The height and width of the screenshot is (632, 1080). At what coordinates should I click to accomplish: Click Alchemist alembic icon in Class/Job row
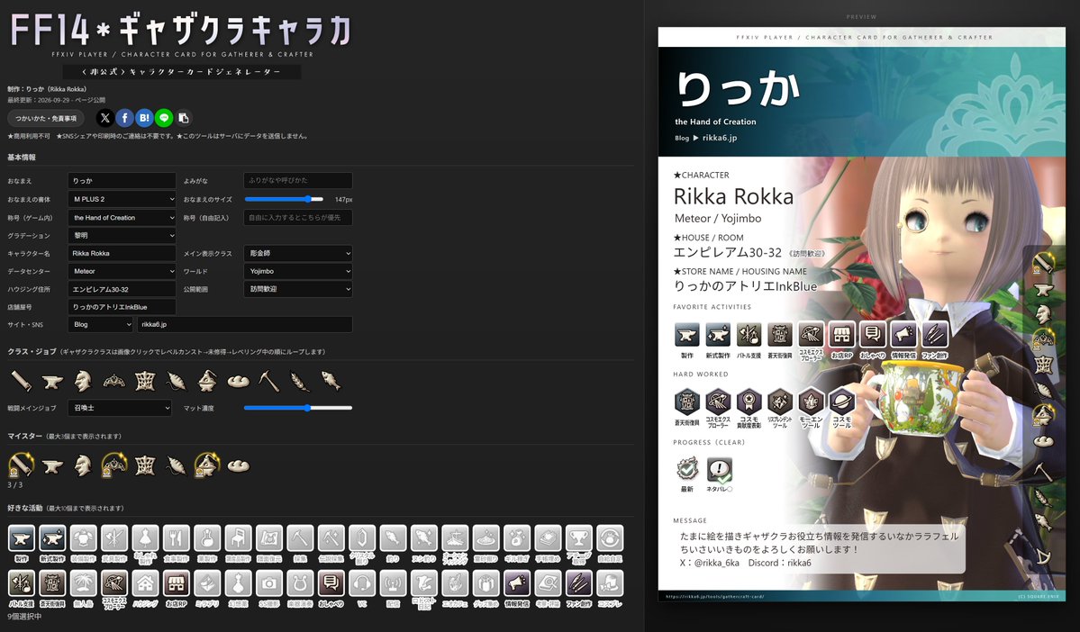pos(206,381)
